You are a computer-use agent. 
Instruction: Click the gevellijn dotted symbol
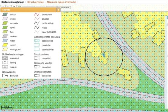pyautogui.click(x=37, y=19)
